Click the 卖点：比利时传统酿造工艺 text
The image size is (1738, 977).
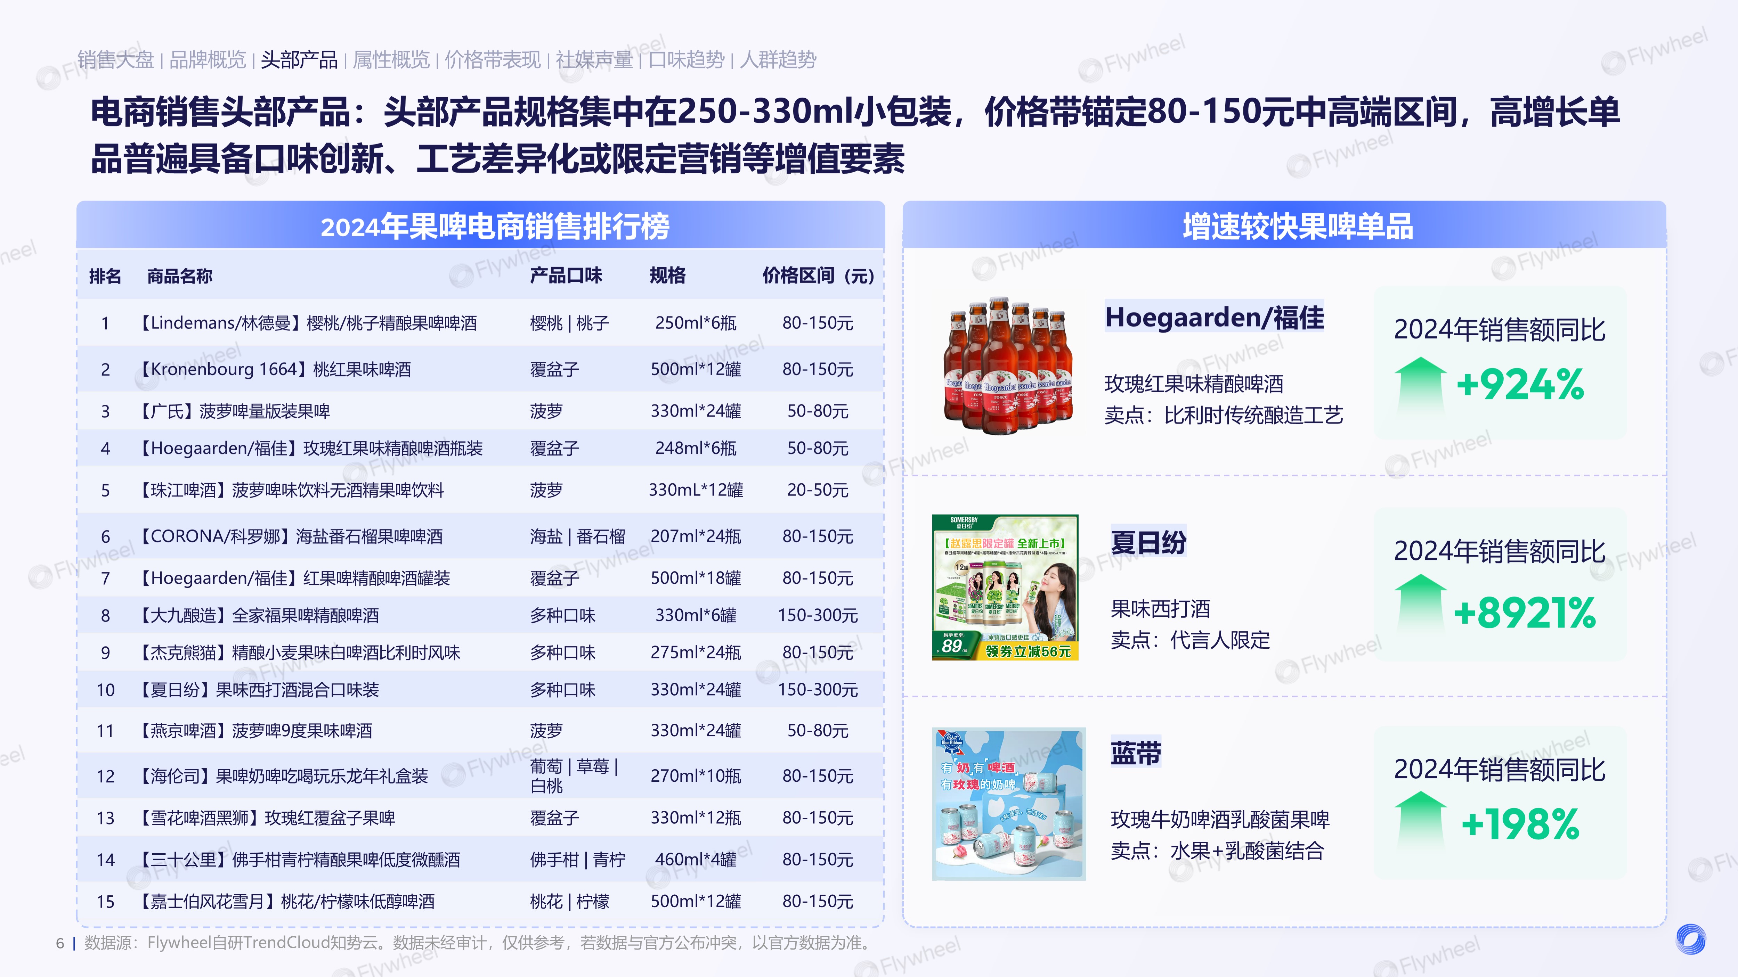pyautogui.click(x=1223, y=415)
